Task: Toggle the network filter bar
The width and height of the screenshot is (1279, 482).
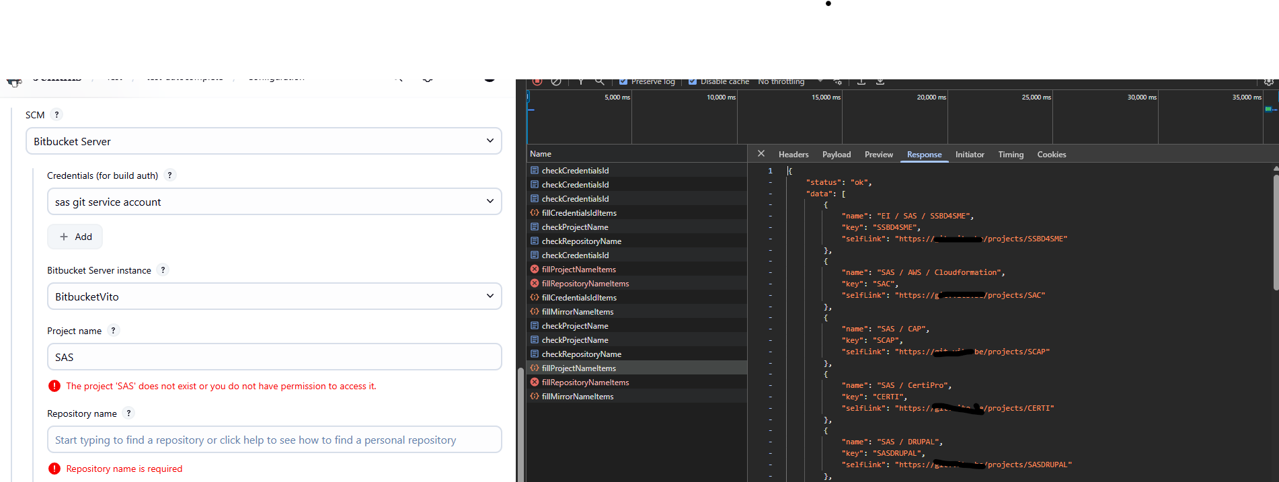Action: [580, 81]
